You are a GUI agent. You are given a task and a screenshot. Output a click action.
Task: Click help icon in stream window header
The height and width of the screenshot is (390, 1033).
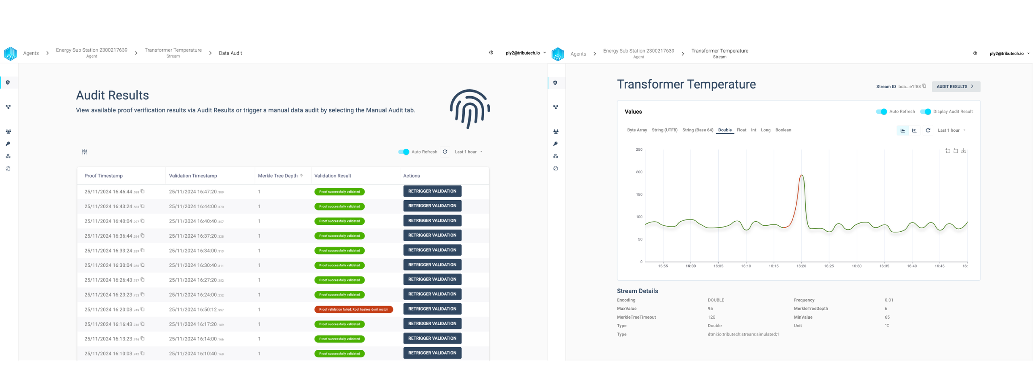[x=975, y=54]
